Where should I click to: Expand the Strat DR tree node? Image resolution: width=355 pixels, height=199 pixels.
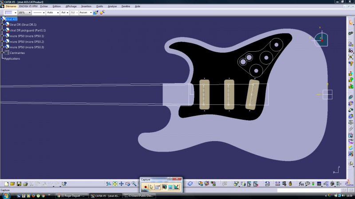pyautogui.click(x=2, y=25)
